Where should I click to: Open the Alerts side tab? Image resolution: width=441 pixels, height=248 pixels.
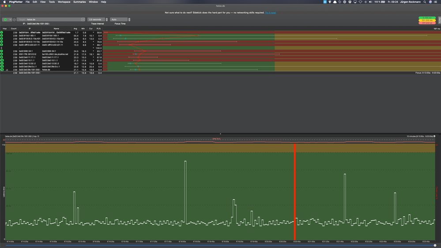[439, 20]
